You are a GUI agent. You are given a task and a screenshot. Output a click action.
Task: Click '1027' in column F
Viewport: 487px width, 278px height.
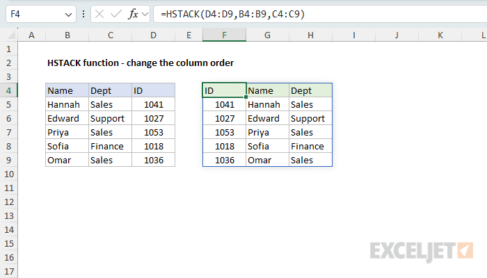click(x=224, y=119)
